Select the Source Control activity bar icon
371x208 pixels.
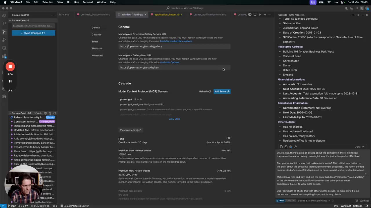click(4, 31)
